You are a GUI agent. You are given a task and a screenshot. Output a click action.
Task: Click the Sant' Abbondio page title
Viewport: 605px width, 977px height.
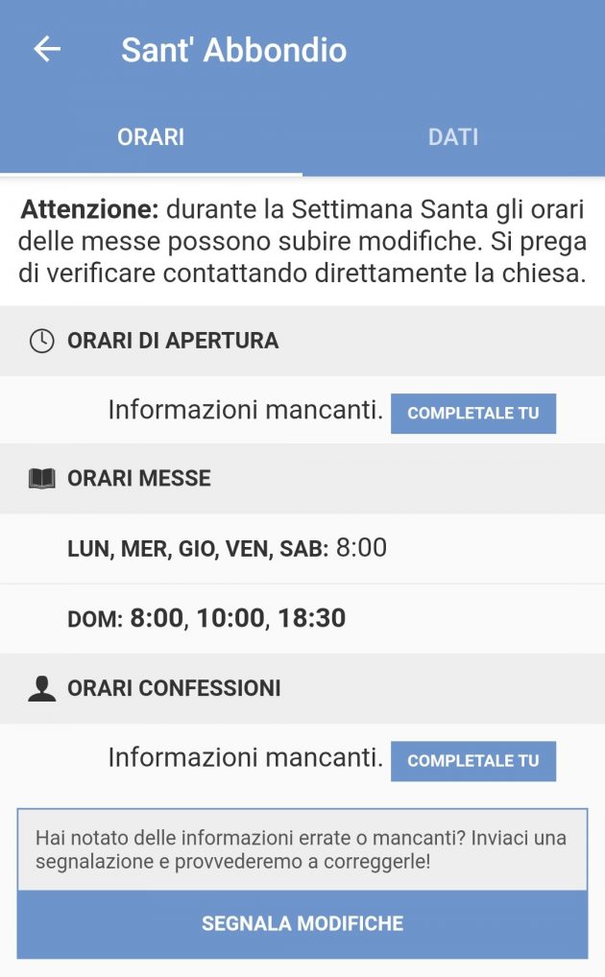pyautogui.click(x=233, y=50)
